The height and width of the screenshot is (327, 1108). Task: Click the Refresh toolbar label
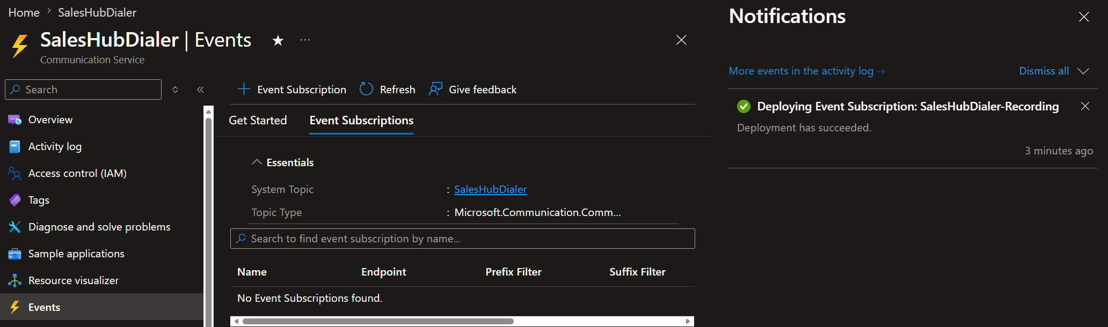click(398, 90)
